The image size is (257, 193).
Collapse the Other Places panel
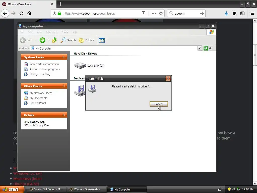coord(63,86)
